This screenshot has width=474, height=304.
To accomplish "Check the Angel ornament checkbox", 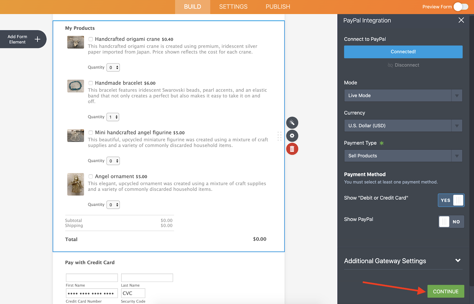I will click(91, 176).
